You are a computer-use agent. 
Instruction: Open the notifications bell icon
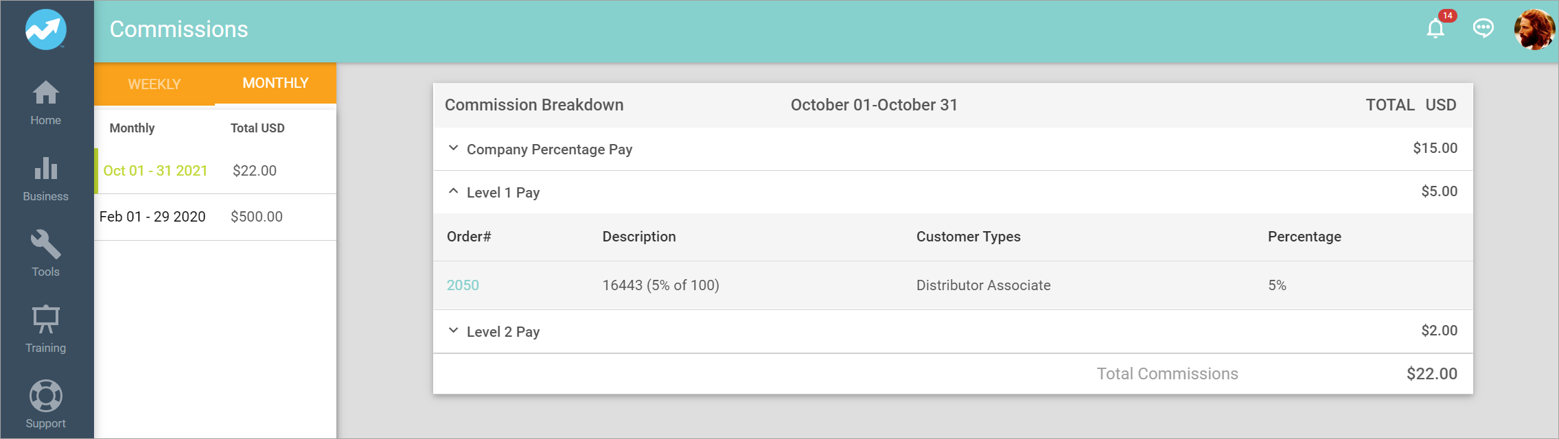(1435, 29)
